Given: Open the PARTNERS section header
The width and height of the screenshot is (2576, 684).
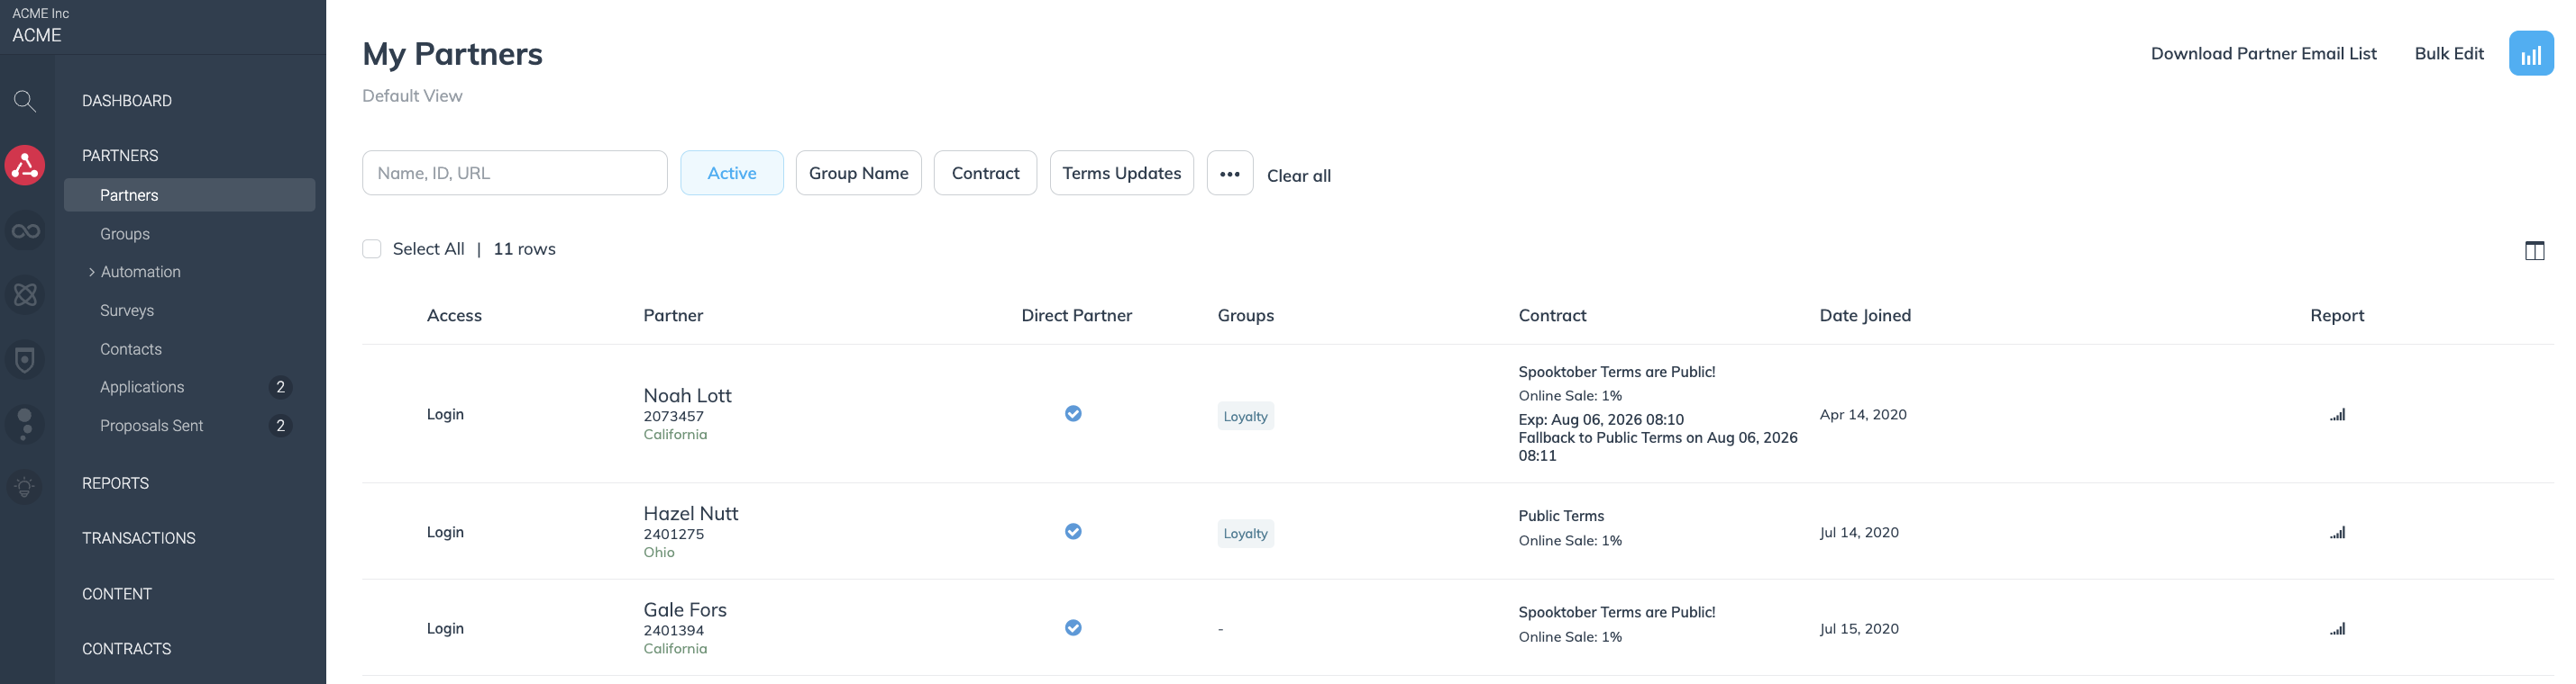Looking at the screenshot, I should [x=120, y=156].
